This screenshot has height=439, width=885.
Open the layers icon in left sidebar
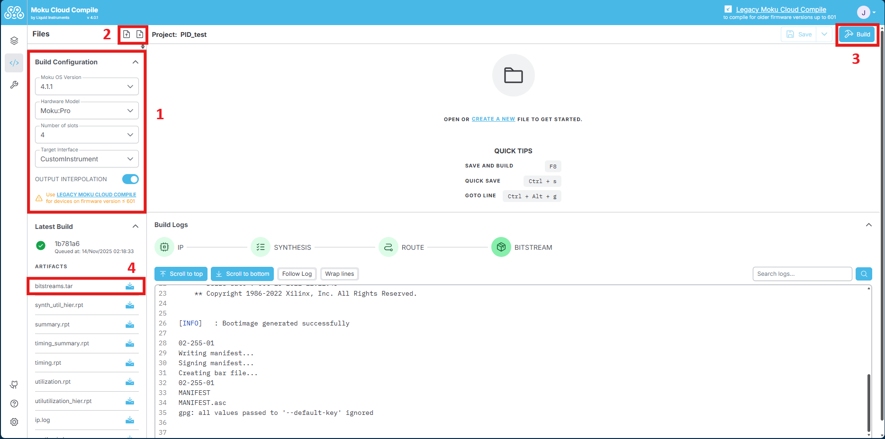point(14,41)
